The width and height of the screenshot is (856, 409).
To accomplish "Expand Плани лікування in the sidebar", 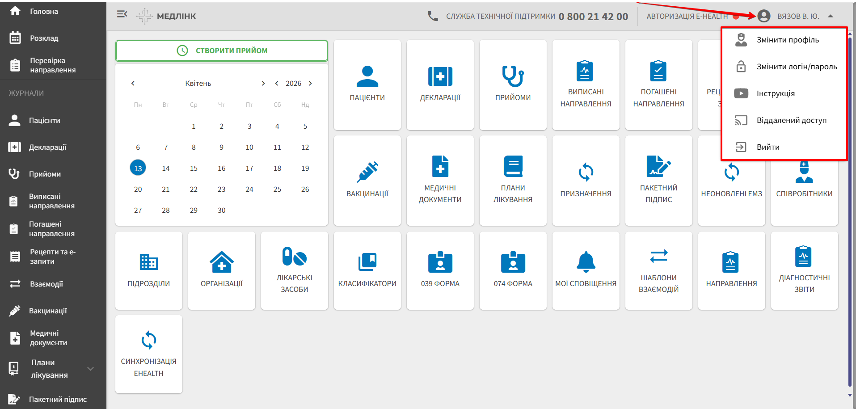I will 90,369.
